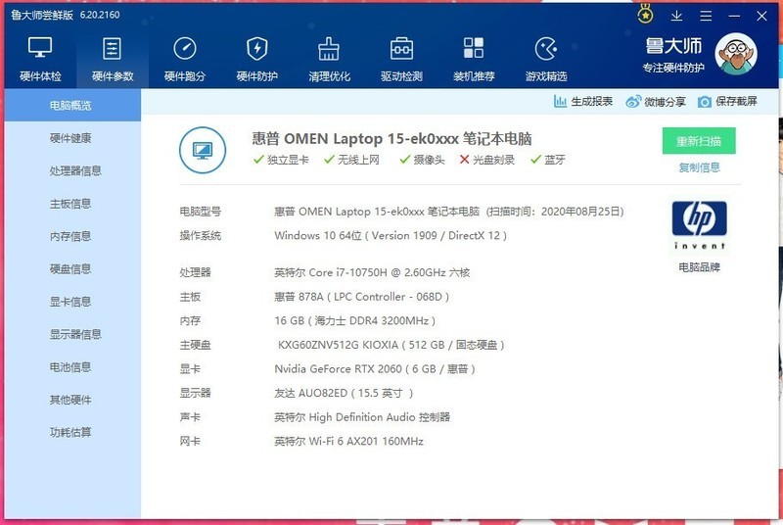Open 游戏精选 games icon

(546, 48)
